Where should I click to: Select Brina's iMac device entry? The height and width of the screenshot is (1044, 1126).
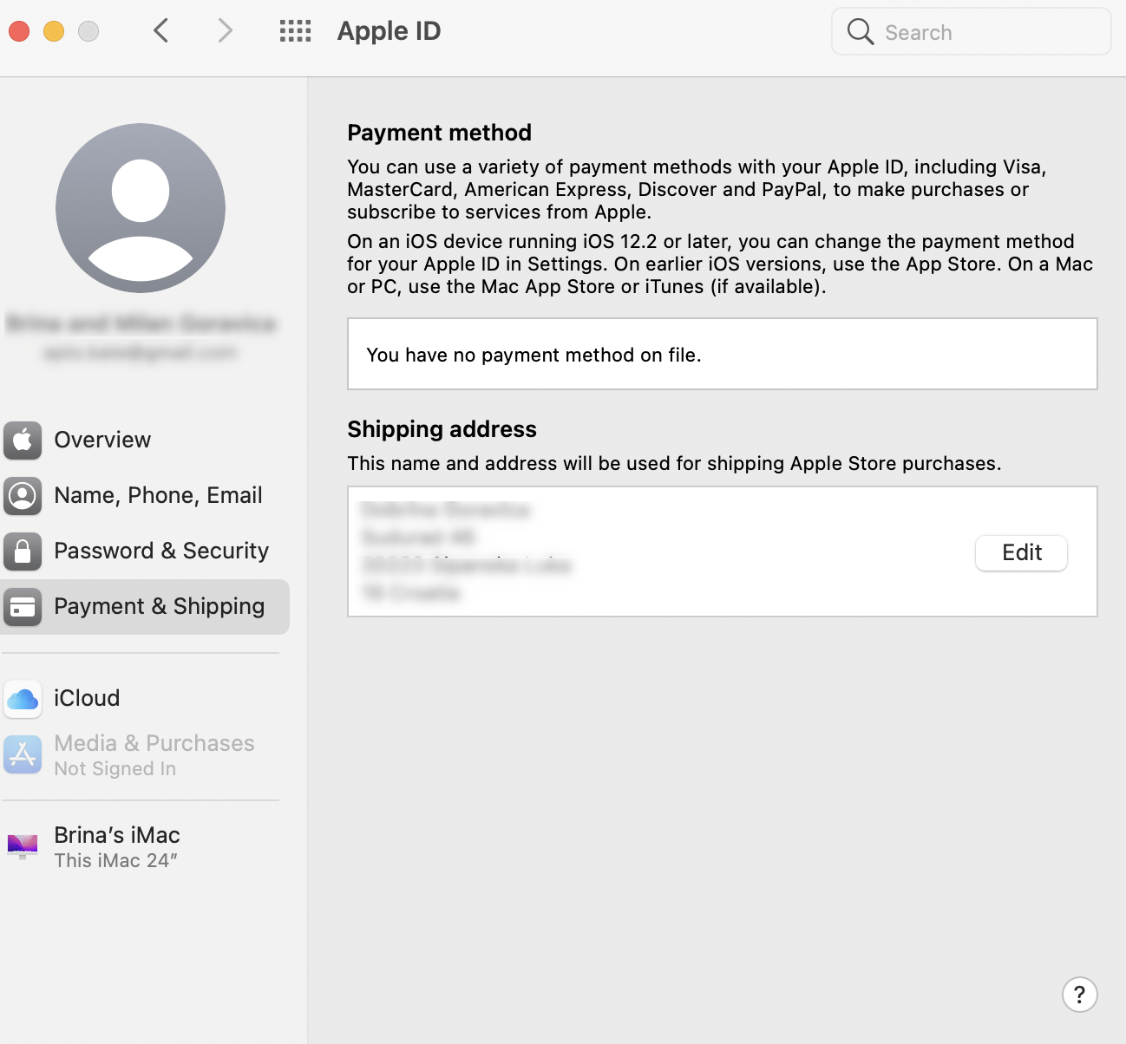(145, 846)
